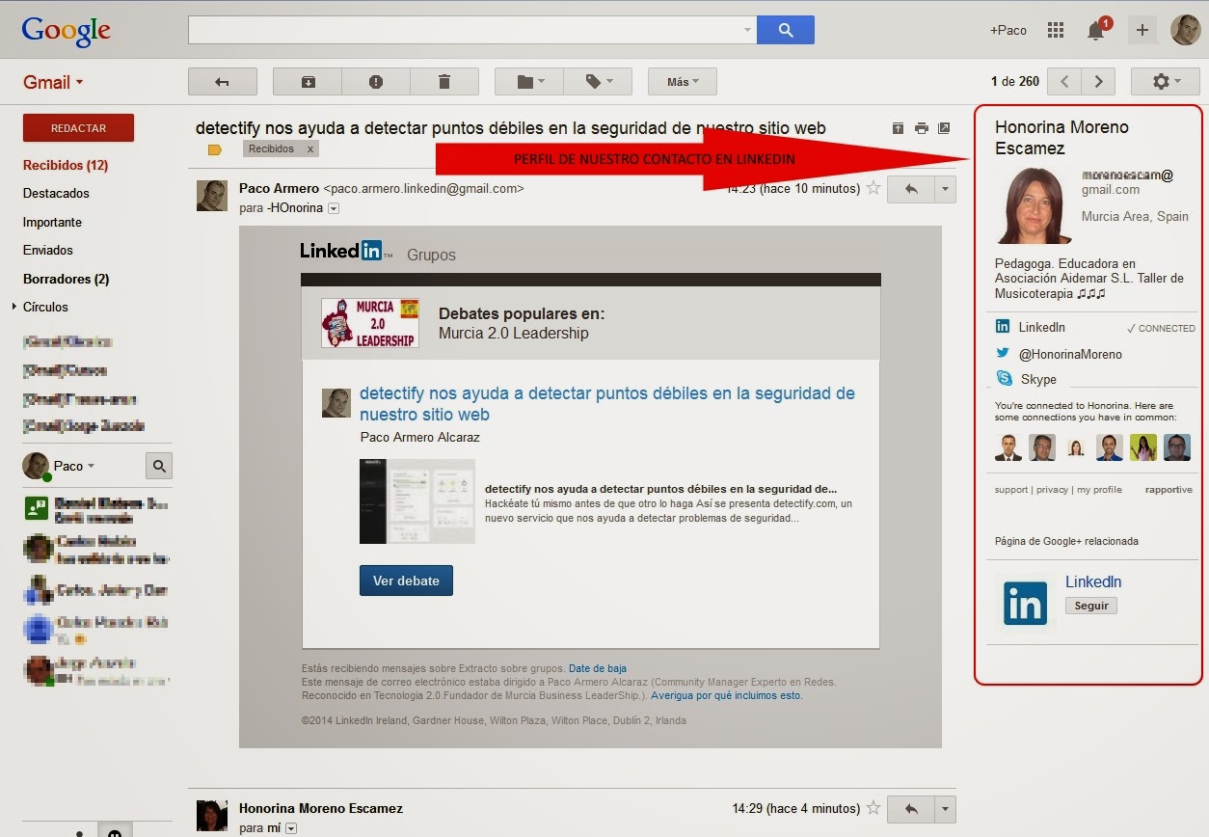Screen dimensions: 1209x837
Task: Click the rapportive support link
Action: coord(1011,490)
